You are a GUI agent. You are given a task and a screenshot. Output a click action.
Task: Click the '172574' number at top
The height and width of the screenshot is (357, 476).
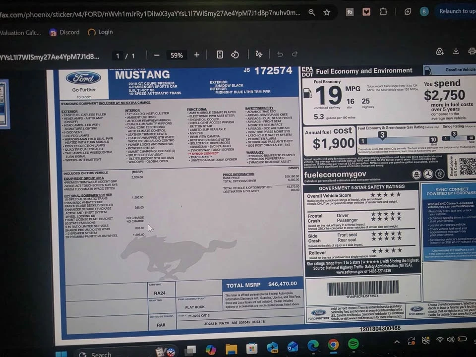[x=273, y=71]
